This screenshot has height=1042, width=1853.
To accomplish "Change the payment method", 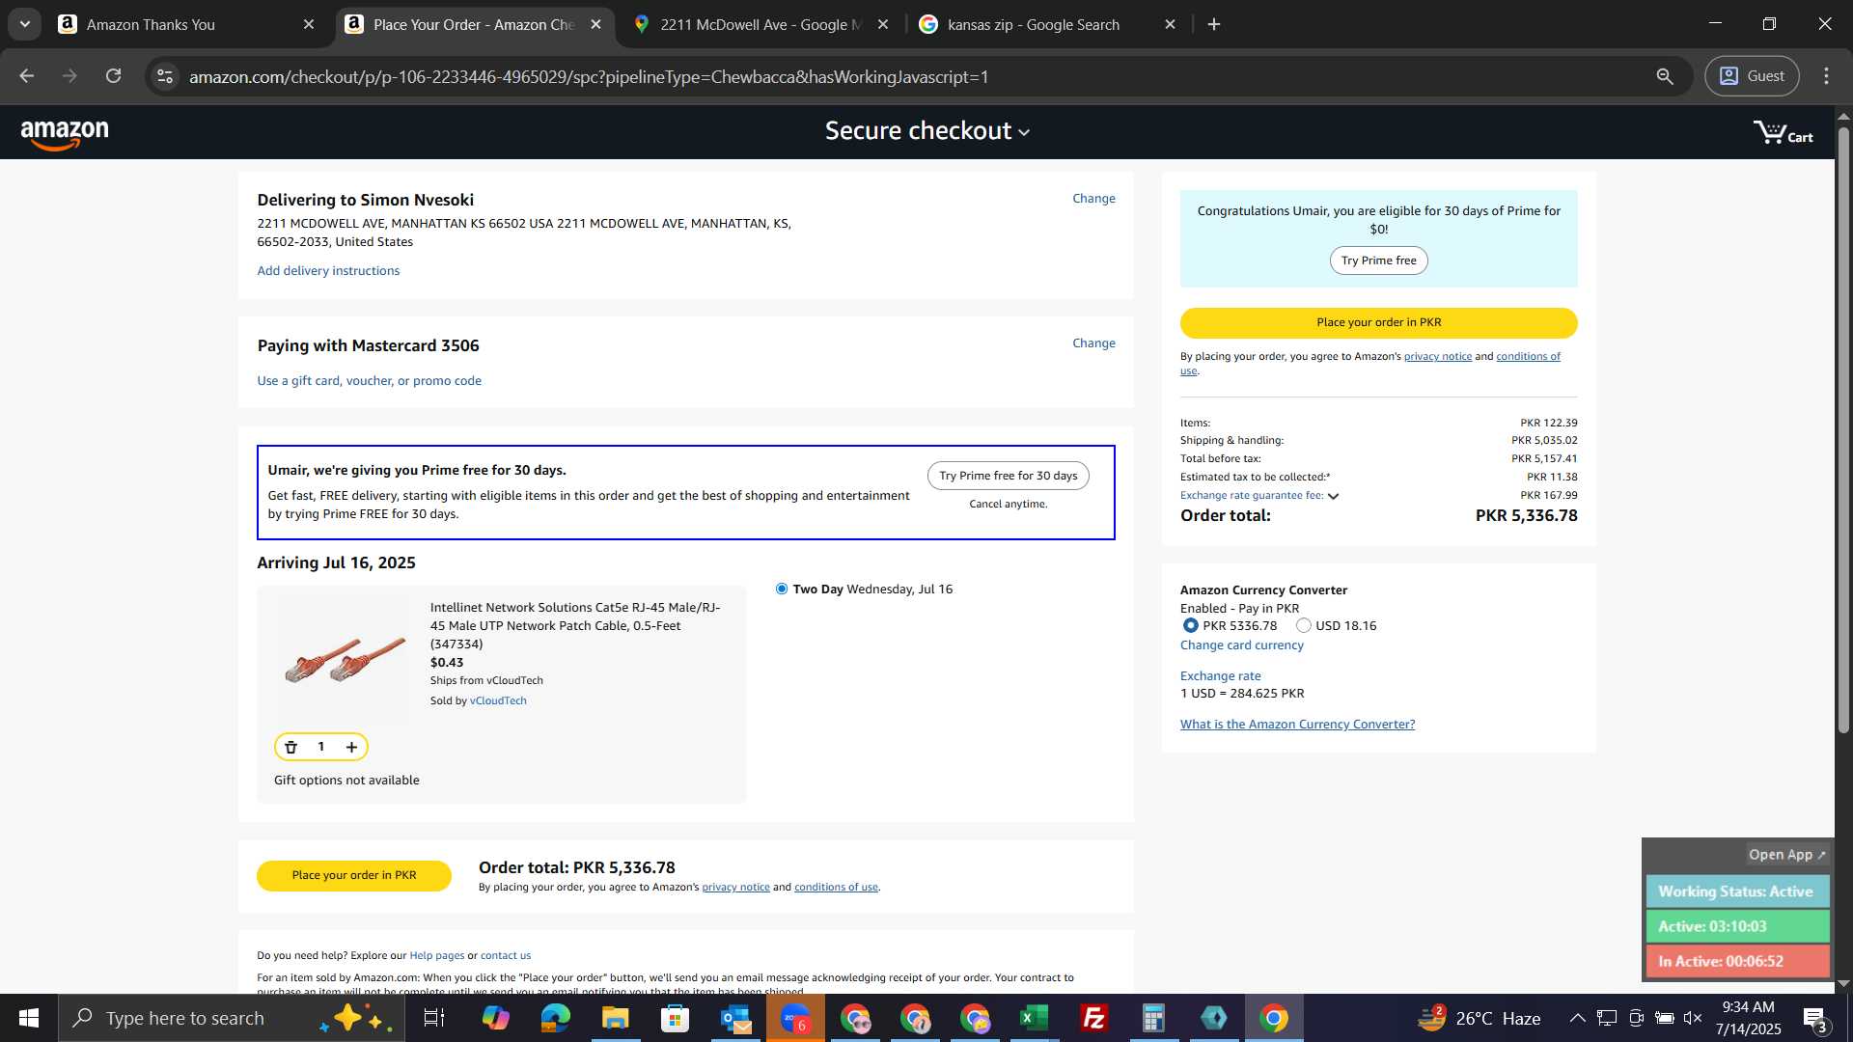I will click(x=1093, y=343).
